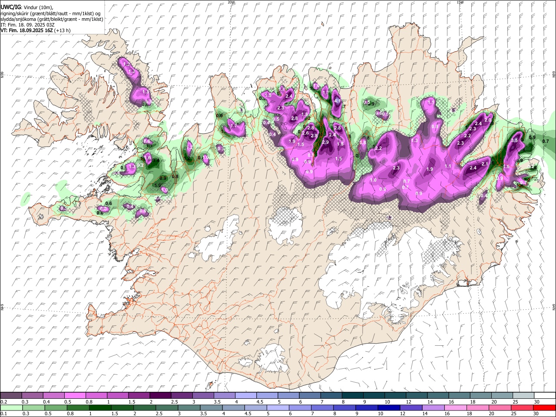Image resolution: width=556 pixels, height=417 pixels.
Task: Click the '20W' longitude label at the top edge
Action: point(232,2)
